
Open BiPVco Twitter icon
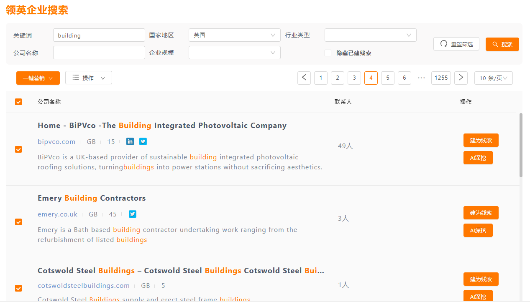coord(143,141)
